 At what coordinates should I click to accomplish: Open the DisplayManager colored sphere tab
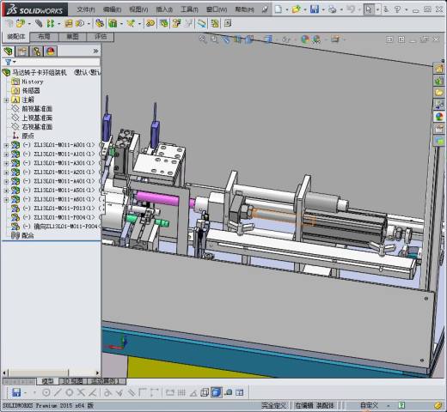click(50, 51)
